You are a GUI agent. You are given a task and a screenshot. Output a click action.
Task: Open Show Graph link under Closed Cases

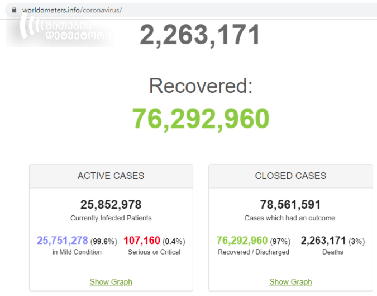tap(290, 282)
